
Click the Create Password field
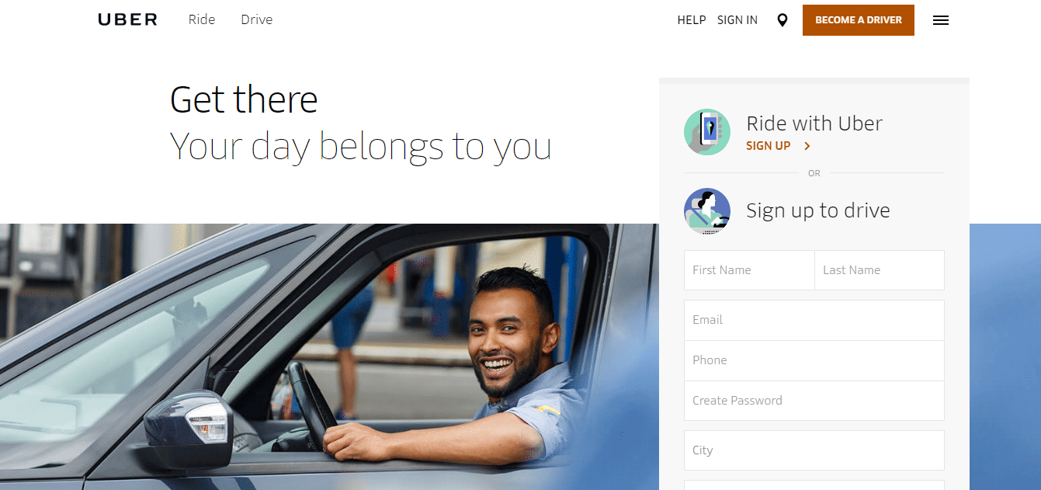click(814, 401)
